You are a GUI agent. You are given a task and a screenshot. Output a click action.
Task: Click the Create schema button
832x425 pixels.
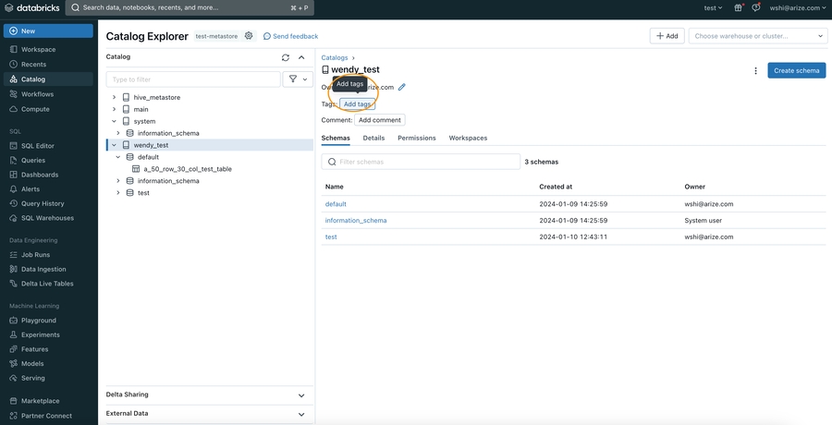(x=797, y=70)
